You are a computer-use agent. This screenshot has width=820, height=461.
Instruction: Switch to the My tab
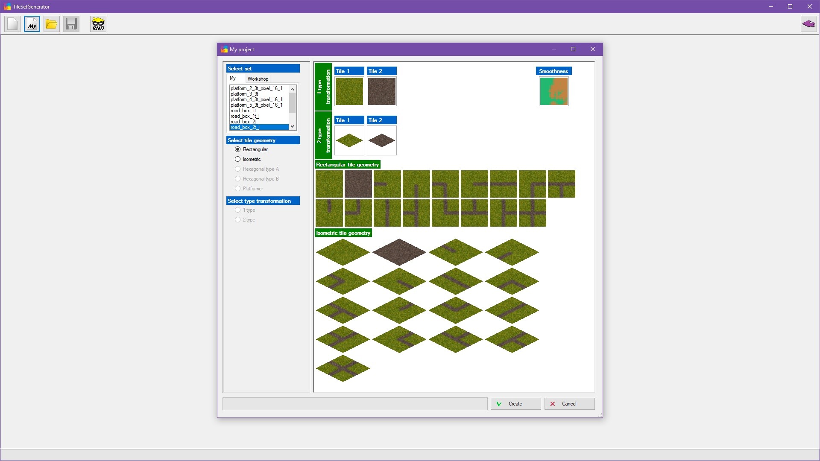[x=234, y=78]
